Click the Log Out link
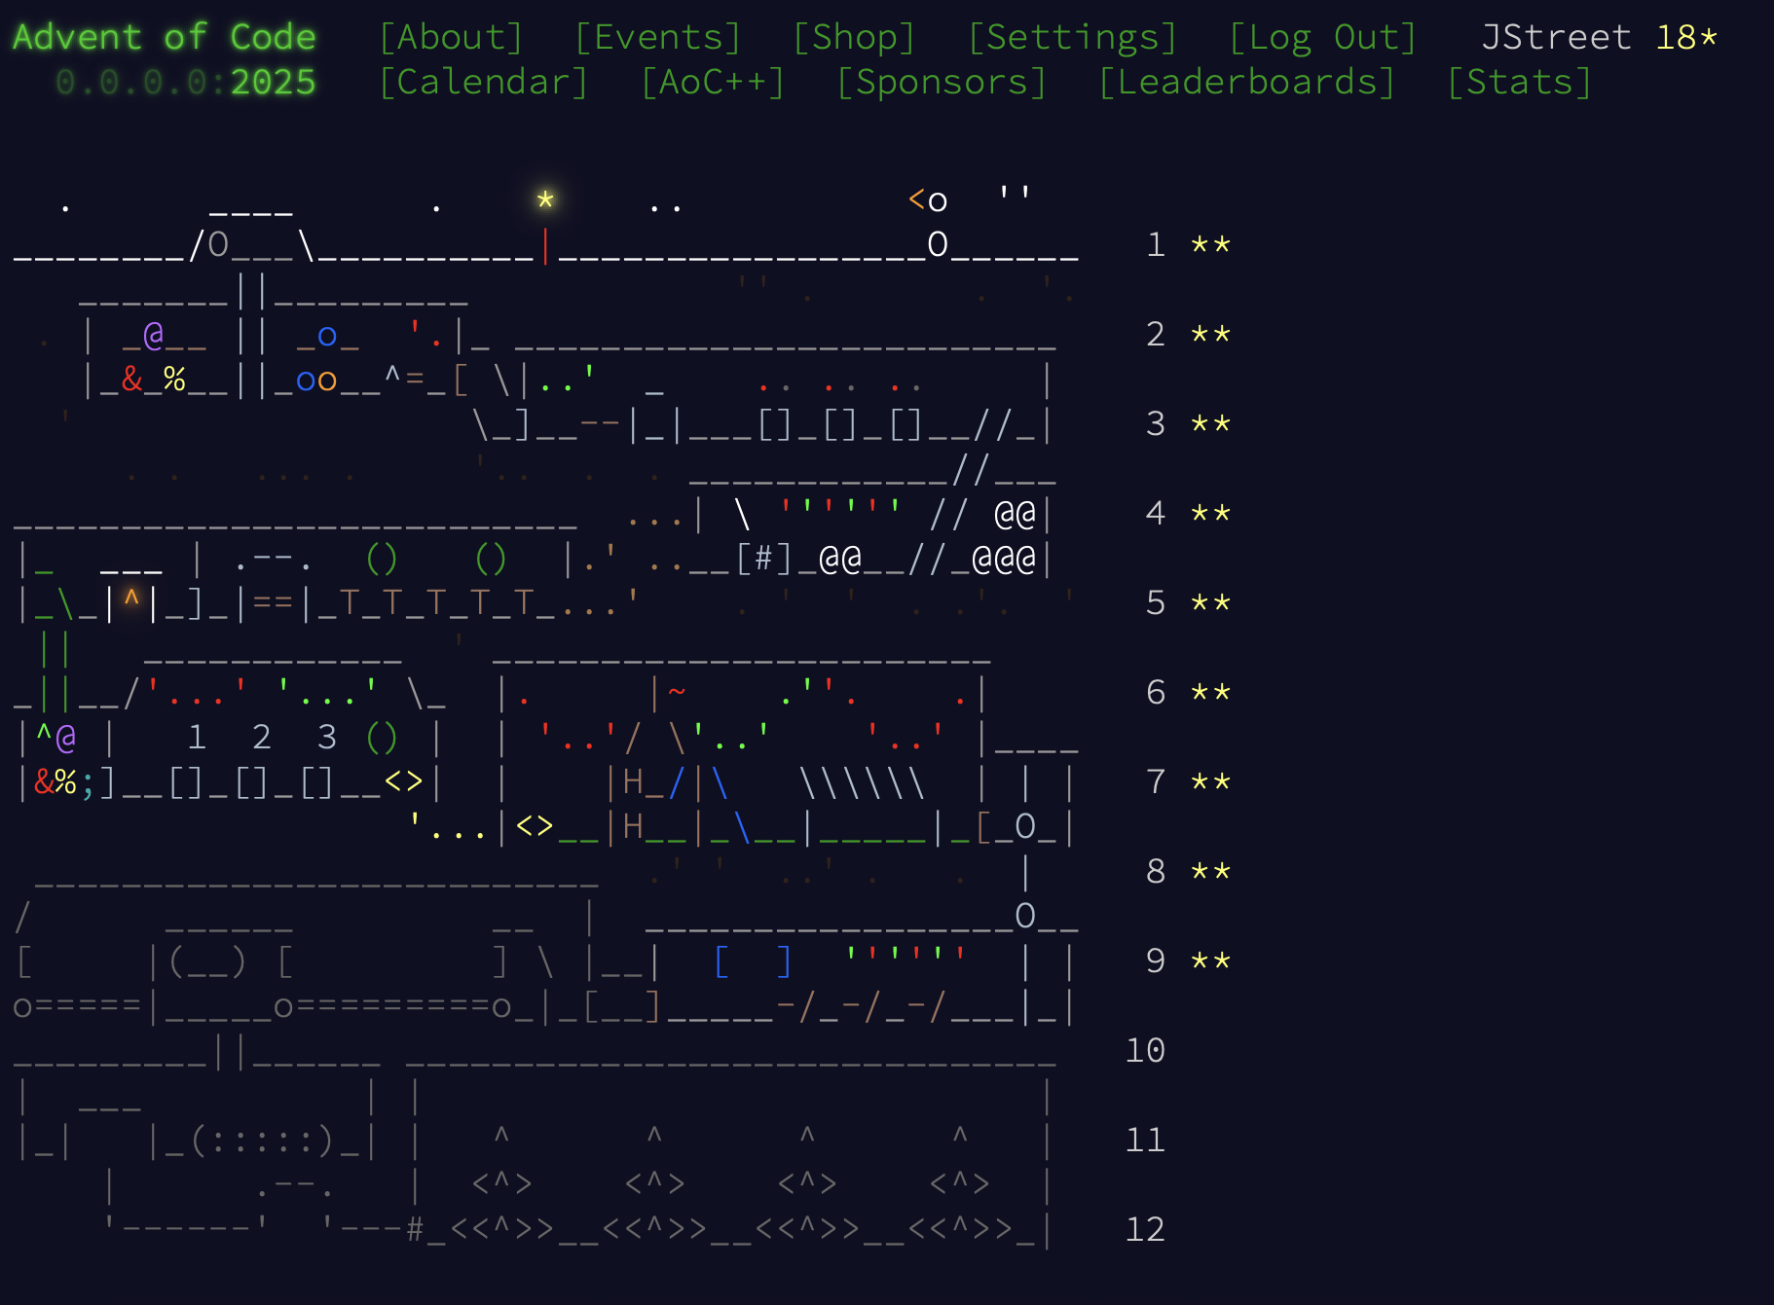Screen dimensions: 1774x1305 1322,37
